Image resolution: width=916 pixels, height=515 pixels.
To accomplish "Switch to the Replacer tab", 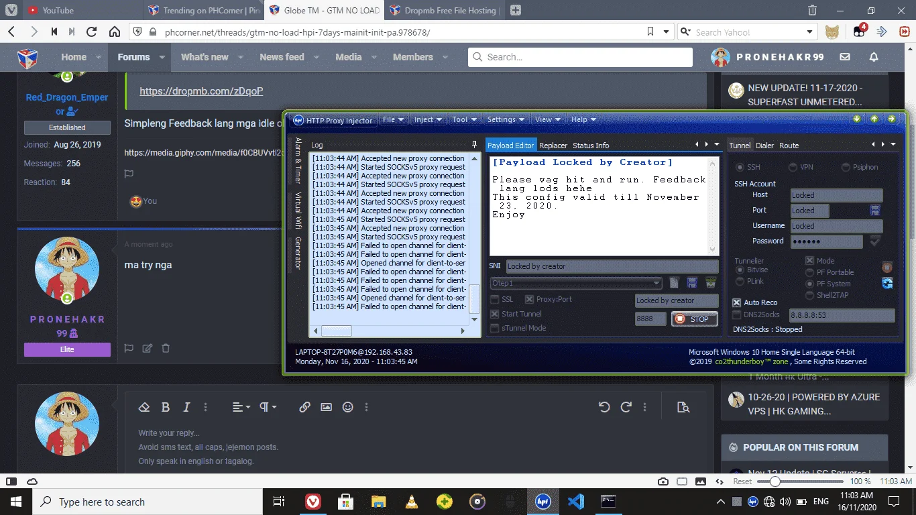I will pyautogui.click(x=553, y=146).
